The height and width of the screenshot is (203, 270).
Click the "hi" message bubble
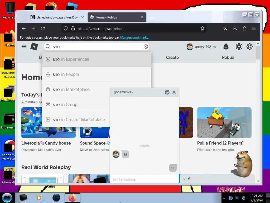click(x=126, y=154)
